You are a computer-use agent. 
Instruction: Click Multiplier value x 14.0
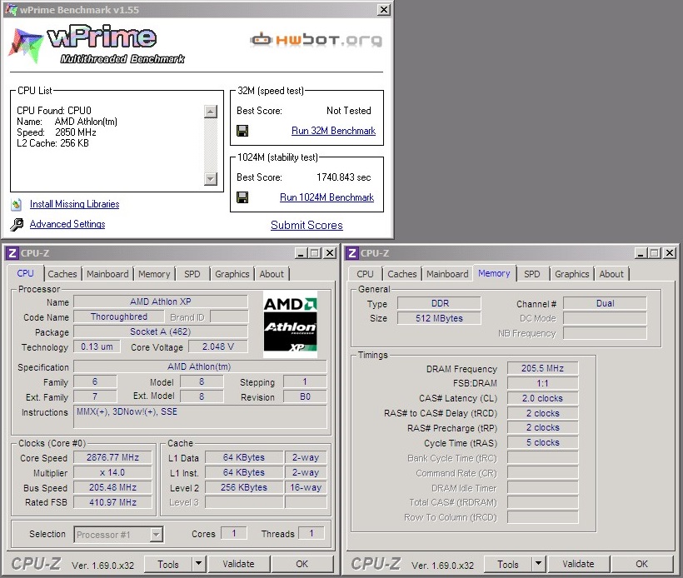click(x=112, y=472)
